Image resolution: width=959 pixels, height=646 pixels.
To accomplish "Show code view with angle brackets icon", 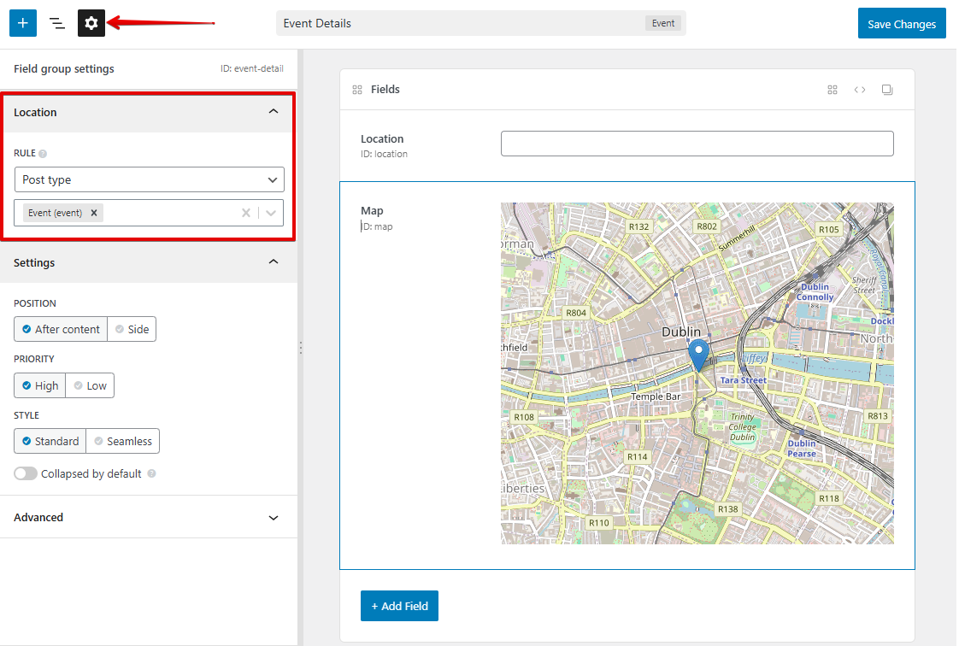I will tap(860, 90).
